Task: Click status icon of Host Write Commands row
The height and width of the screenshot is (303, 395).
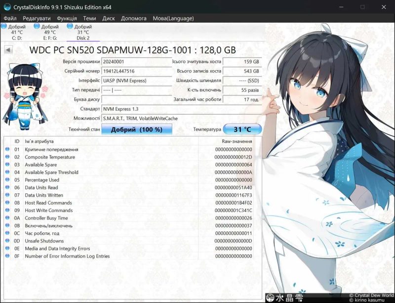Action: (7, 210)
